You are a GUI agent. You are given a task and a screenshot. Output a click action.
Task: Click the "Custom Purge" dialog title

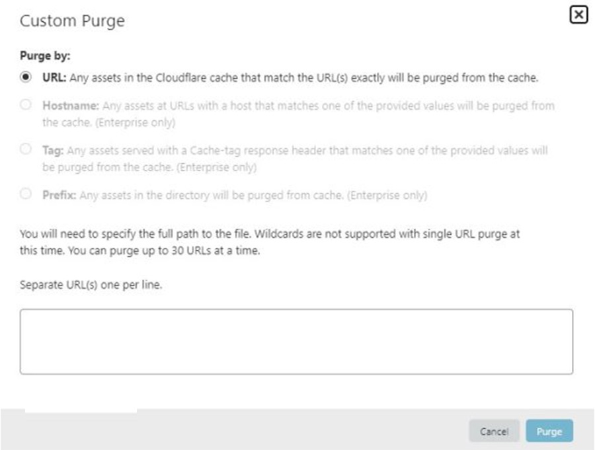tap(72, 21)
